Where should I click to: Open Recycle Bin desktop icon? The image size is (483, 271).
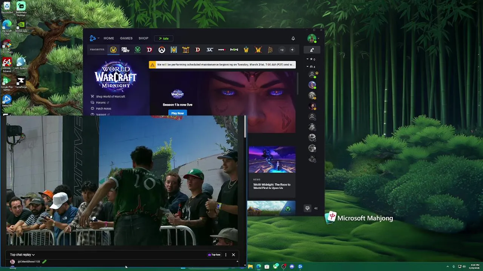[7, 8]
